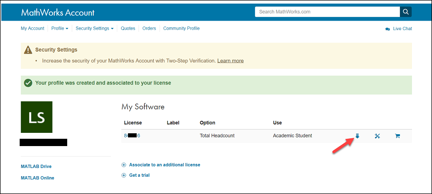Click the plus icon beside Associate to an additional license
The width and height of the screenshot is (432, 194).
click(124, 165)
